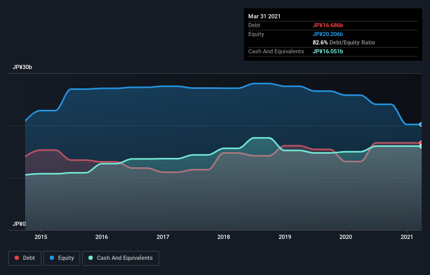
Task: Click the 2018 axis label
Action: pos(224,237)
